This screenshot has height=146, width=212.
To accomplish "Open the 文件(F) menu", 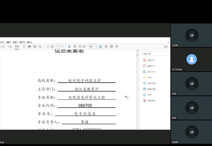I will click(x=2, y=42).
